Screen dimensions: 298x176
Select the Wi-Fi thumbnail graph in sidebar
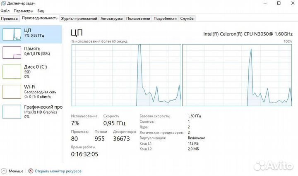click(12, 92)
